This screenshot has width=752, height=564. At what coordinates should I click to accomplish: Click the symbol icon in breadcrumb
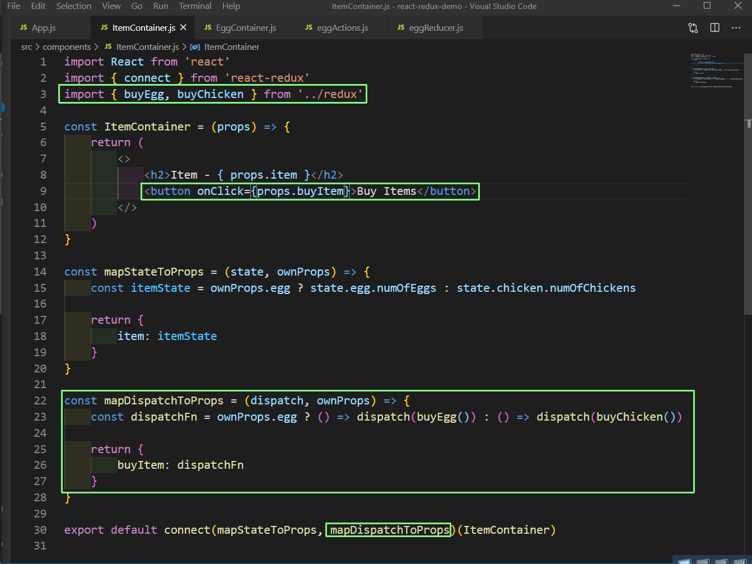coord(195,47)
